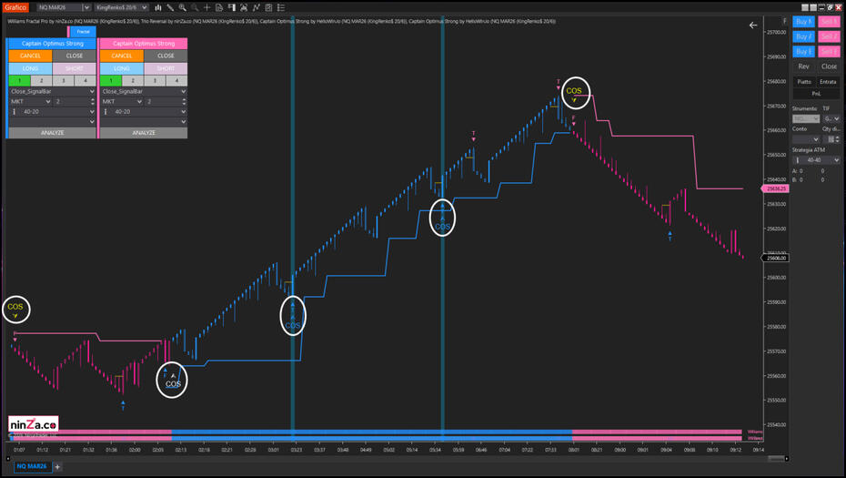Click the left arrow at chart top-right

[752, 25]
